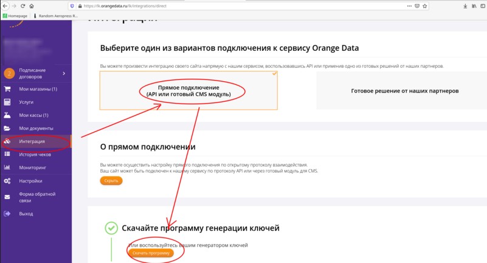
Task: Open История чеков in sidebar
Action: point(35,155)
